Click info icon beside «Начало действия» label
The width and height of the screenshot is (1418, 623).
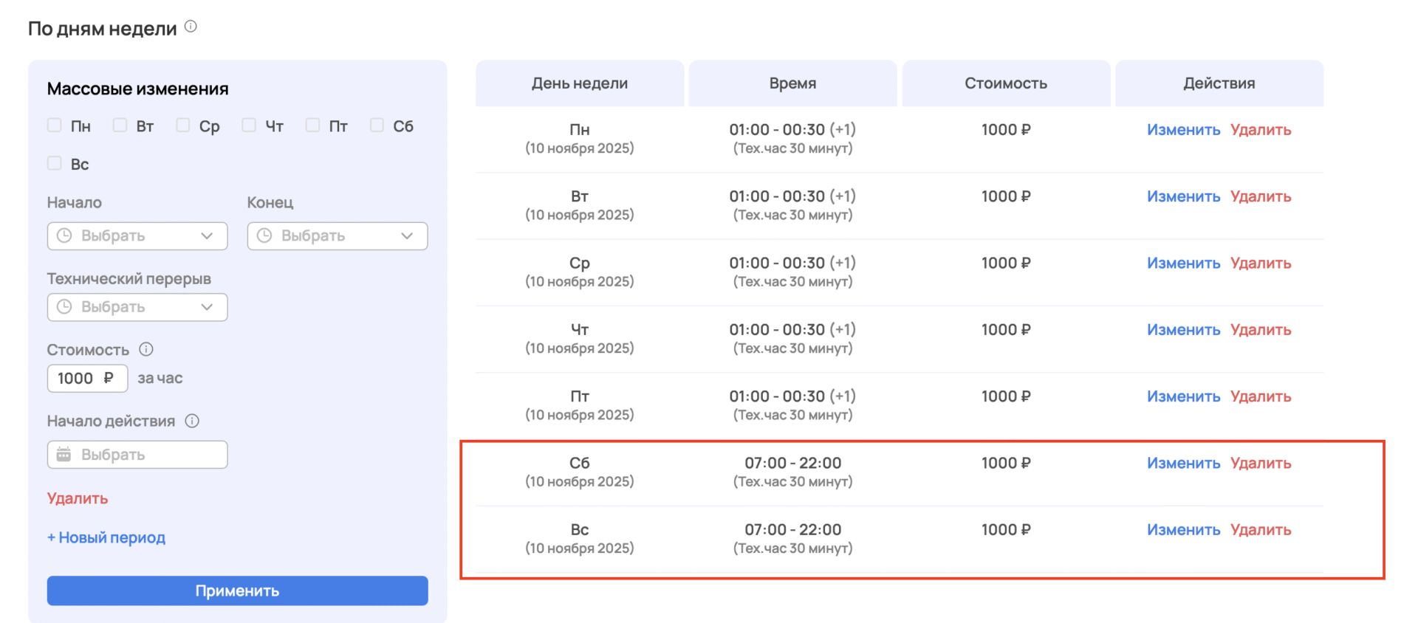click(192, 421)
